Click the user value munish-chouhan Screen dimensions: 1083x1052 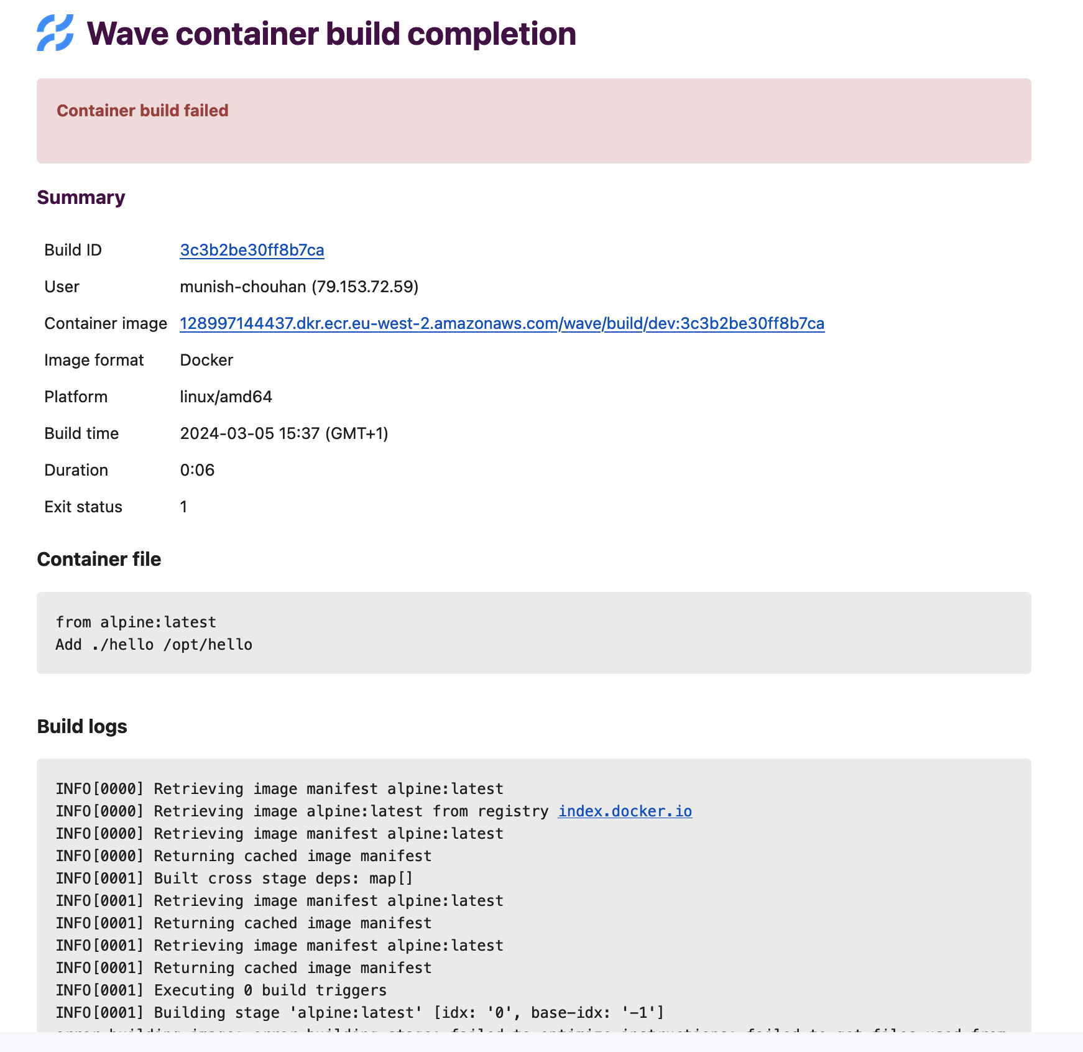point(243,287)
